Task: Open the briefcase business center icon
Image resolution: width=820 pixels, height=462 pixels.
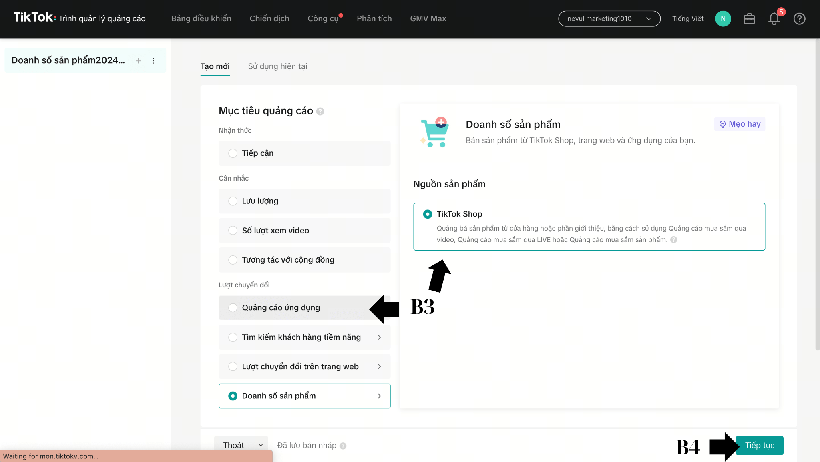Action: tap(749, 19)
